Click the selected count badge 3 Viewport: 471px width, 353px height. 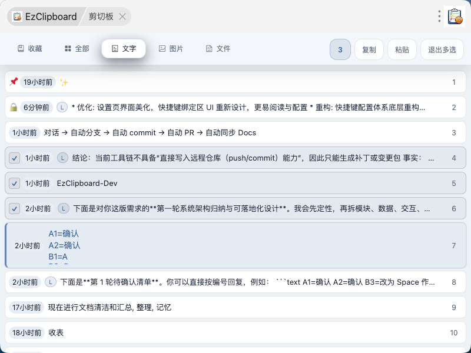340,49
